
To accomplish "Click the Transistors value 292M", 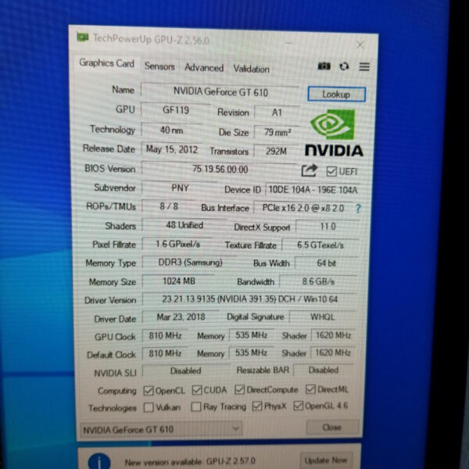I will click(276, 151).
